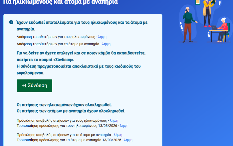Screen dimensions: 233x146
Task: Download the placement decision for ηλικιωμένους
Action: tap(102, 37)
